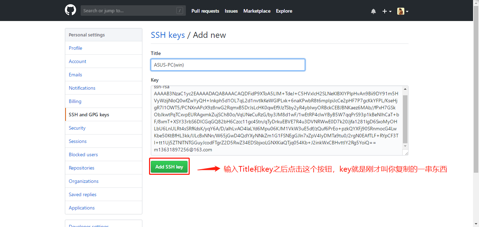Image resolution: width=479 pixels, height=227 pixels.
Task: Open the user avatar menu
Action: pyautogui.click(x=403, y=11)
